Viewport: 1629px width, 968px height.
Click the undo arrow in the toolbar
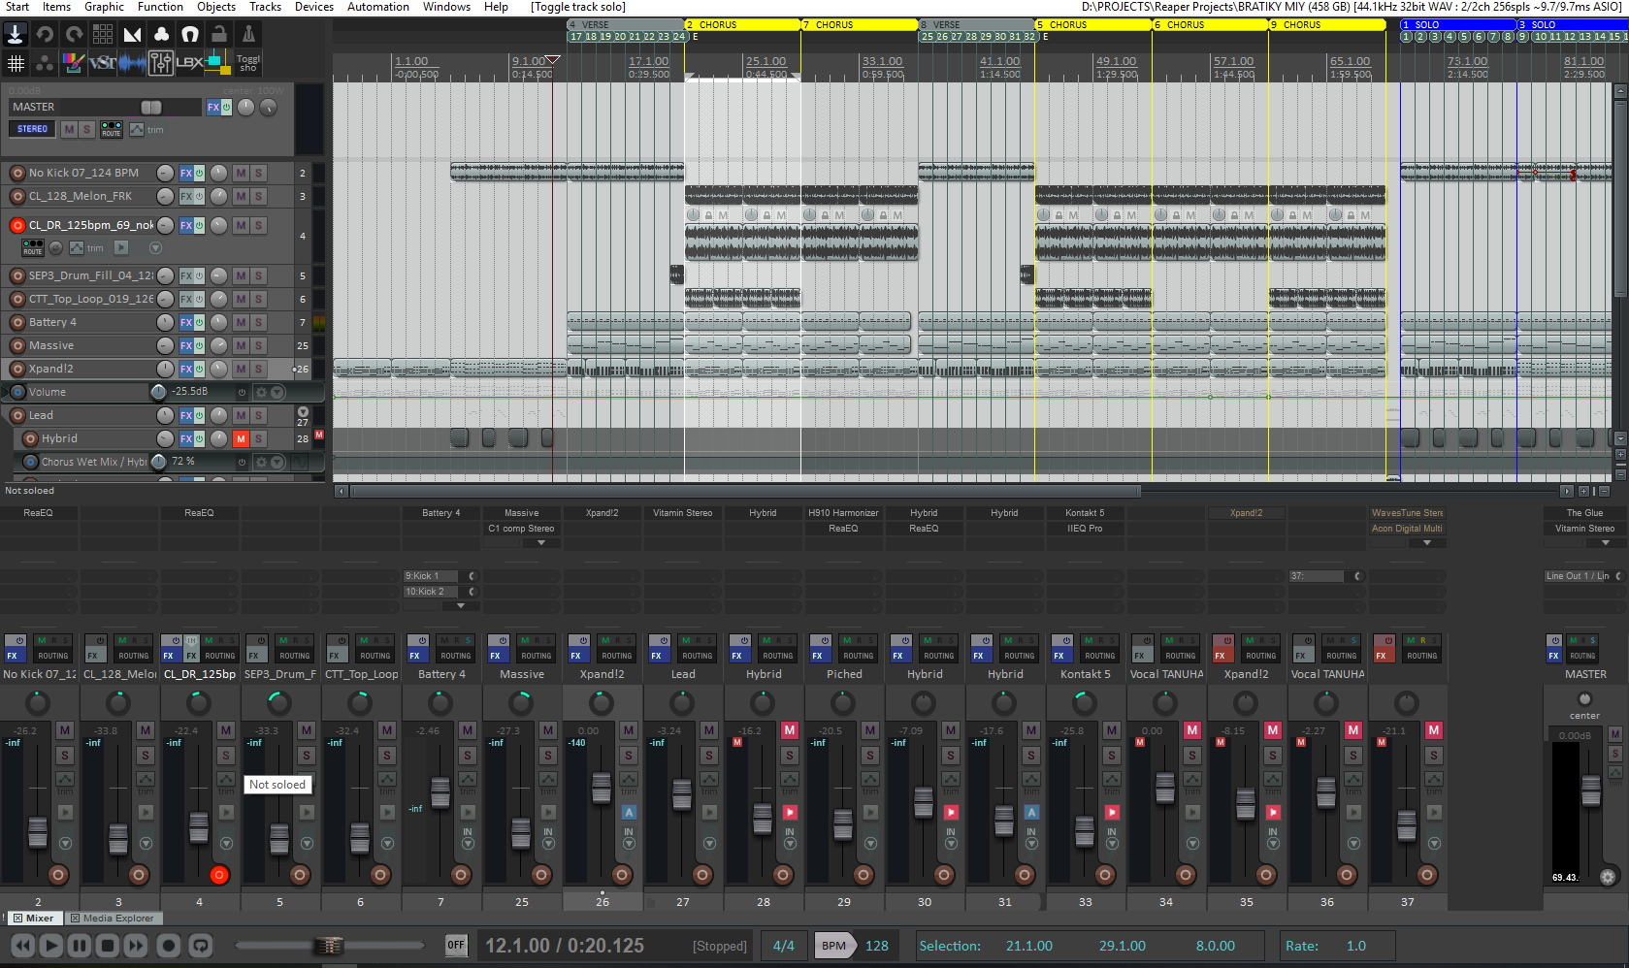pos(45,35)
